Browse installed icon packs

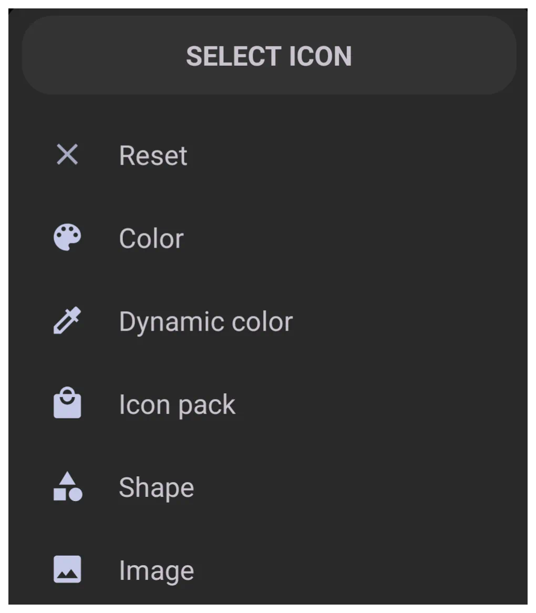[x=268, y=403]
